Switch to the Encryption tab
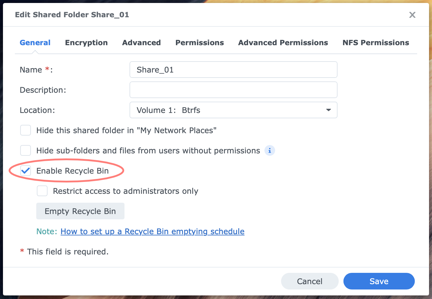Viewport: 432px width, 299px height. (x=86, y=43)
